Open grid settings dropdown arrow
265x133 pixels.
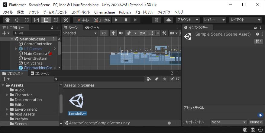click(x=158, y=33)
